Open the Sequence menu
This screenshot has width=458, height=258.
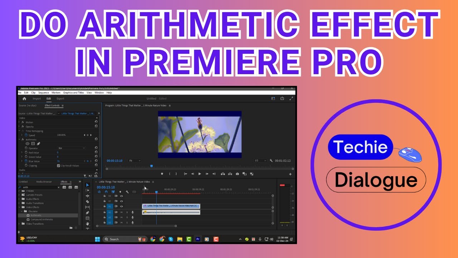[x=44, y=92]
